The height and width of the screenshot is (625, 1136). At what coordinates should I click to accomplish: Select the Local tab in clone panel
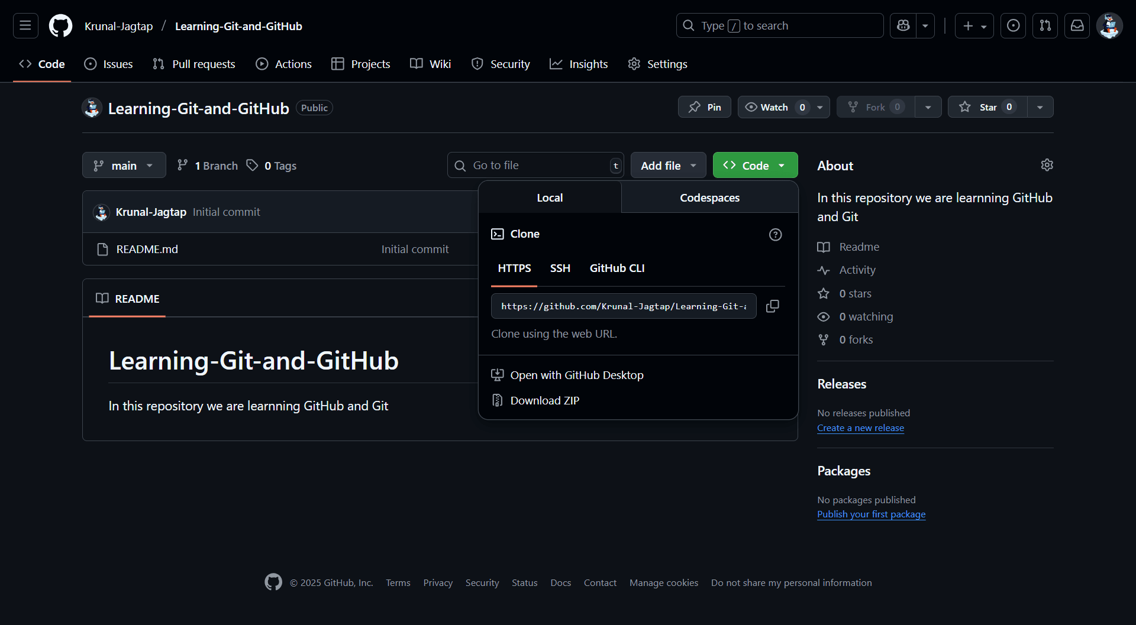550,197
